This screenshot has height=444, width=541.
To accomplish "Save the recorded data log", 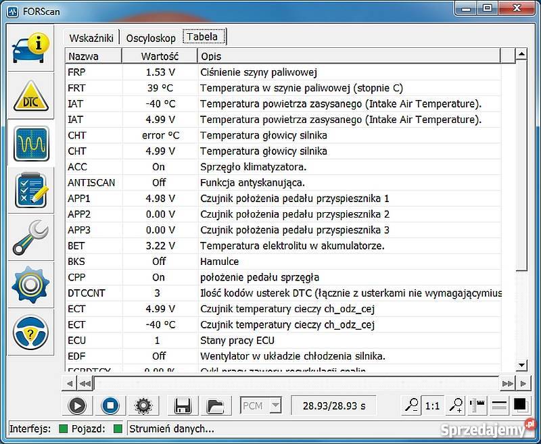I will coord(183,405).
